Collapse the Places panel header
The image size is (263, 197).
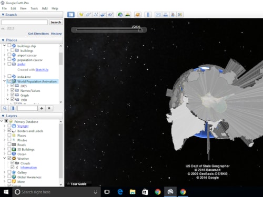click(x=3, y=40)
